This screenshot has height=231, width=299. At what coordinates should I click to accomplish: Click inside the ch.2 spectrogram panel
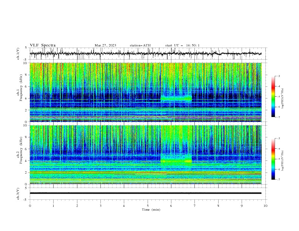pos(146,155)
